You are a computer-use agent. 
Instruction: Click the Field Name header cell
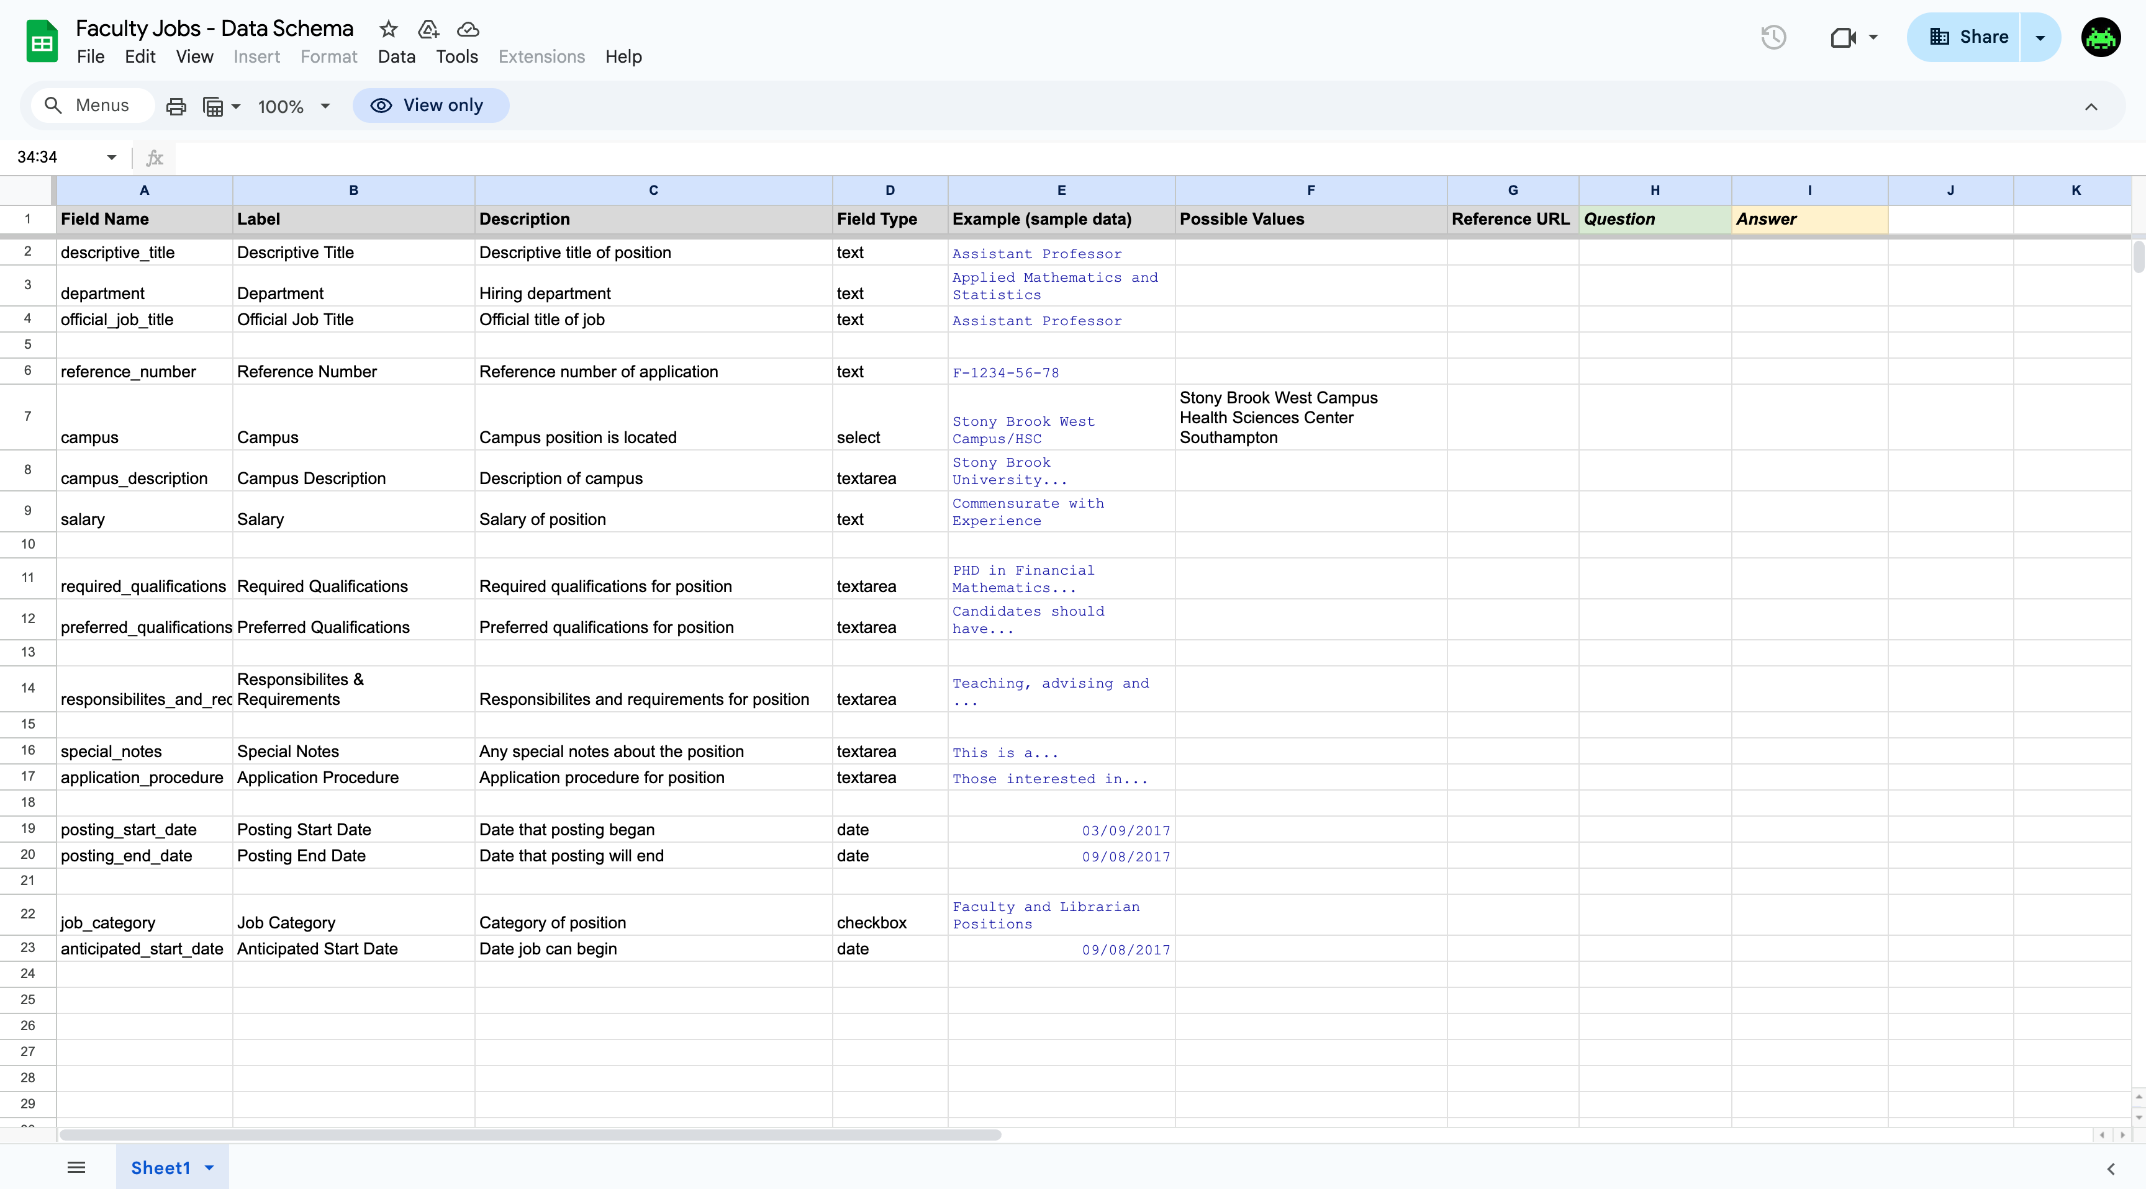pyautogui.click(x=144, y=220)
